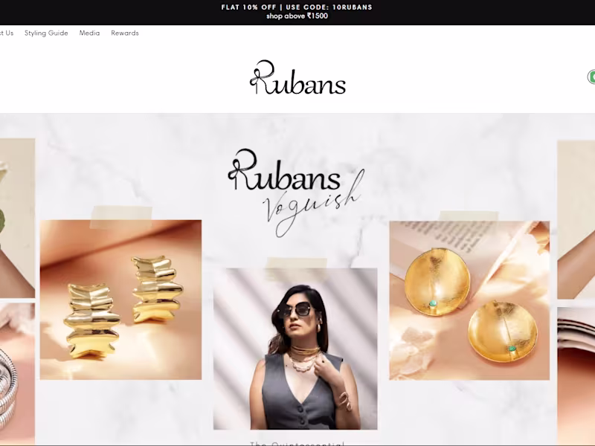Select the silver coil bracelet image
This screenshot has height=446, width=595.
17,374
